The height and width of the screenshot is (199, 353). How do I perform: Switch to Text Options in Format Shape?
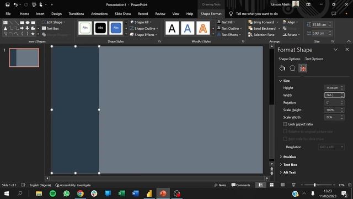click(314, 59)
